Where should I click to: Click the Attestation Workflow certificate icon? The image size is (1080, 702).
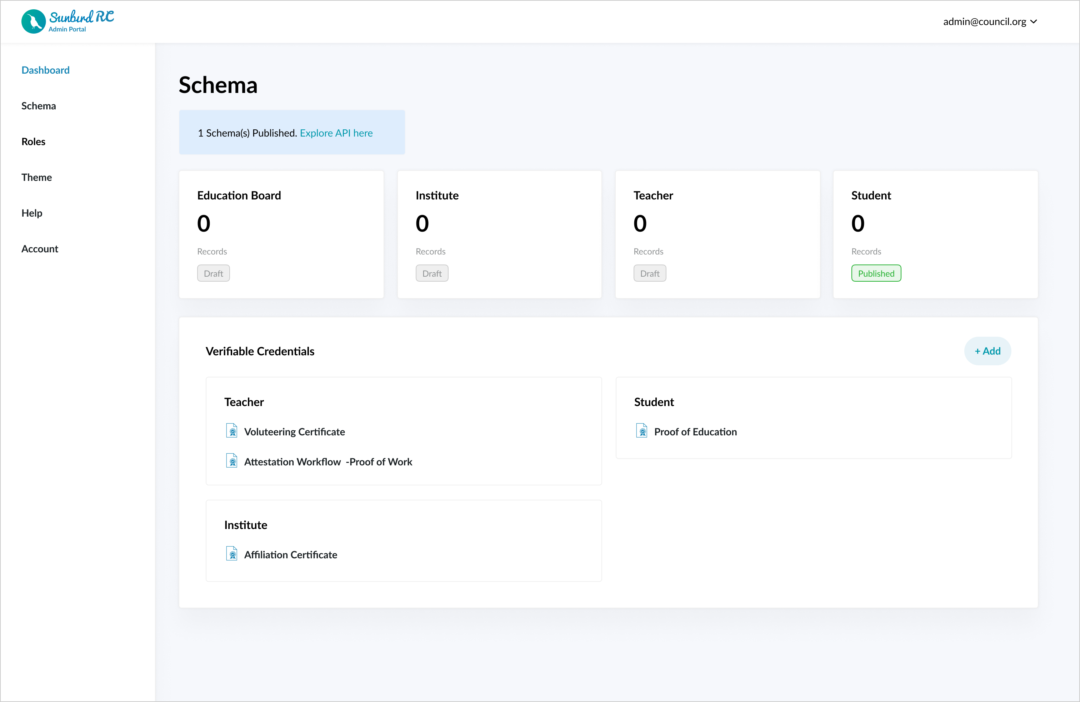pyautogui.click(x=232, y=460)
